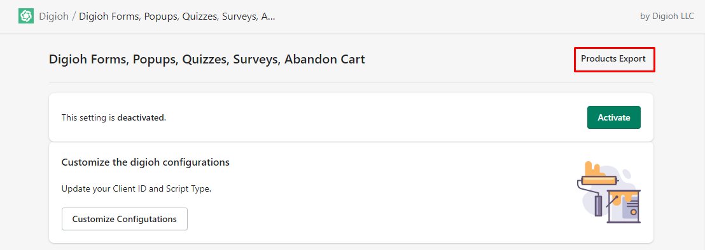
Task: Click the truncated Digioh Forms, Popups breadcrumb title
Action: (x=177, y=16)
